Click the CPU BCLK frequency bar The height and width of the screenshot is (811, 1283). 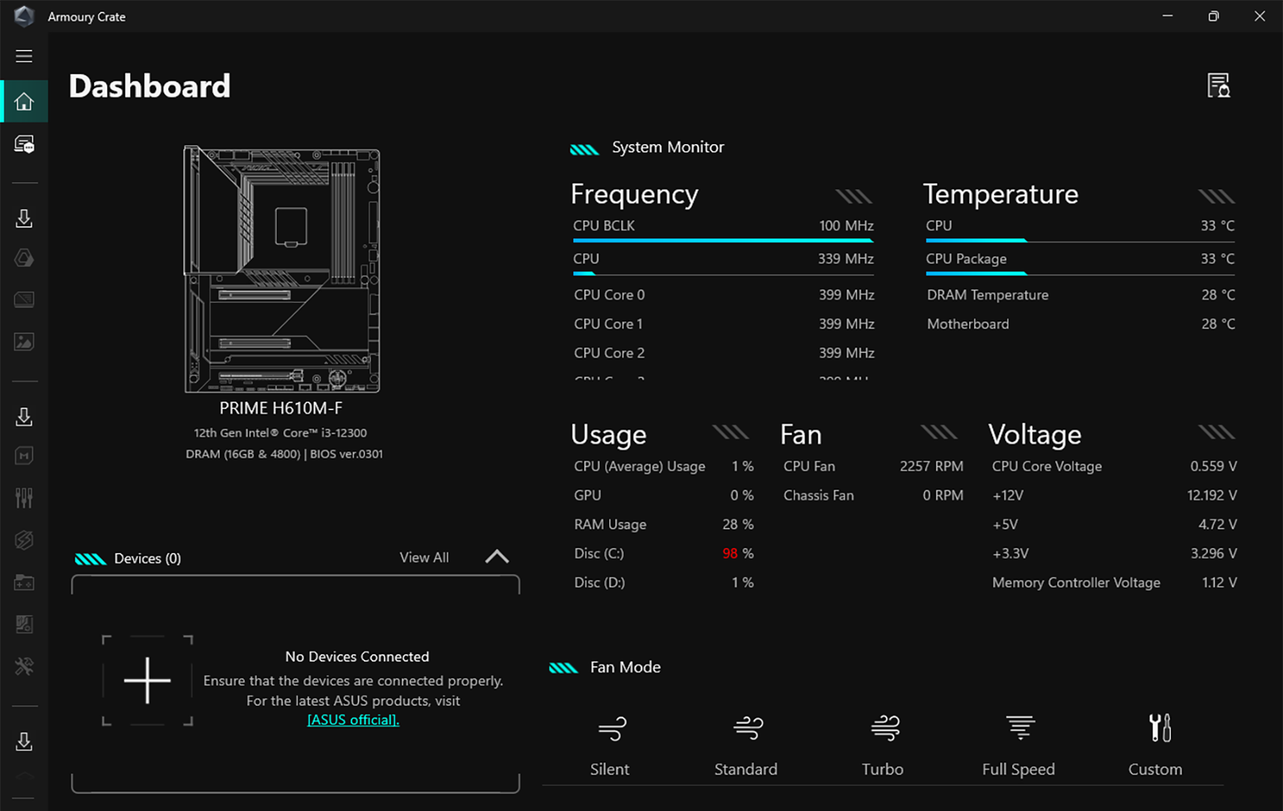[722, 241]
